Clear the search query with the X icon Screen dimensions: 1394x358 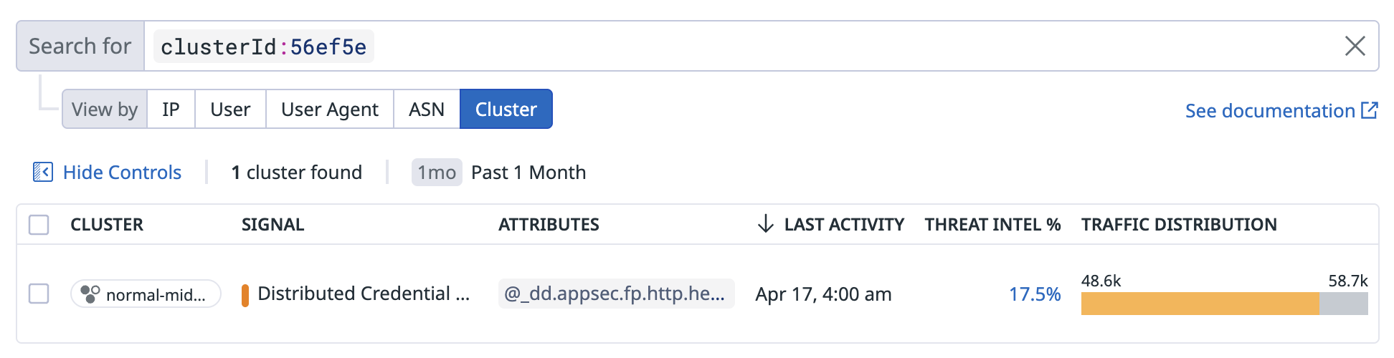point(1355,47)
